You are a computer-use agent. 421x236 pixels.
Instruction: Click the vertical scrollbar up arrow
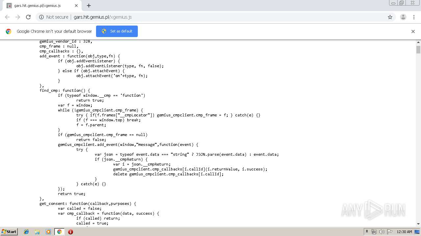pyautogui.click(x=418, y=42)
